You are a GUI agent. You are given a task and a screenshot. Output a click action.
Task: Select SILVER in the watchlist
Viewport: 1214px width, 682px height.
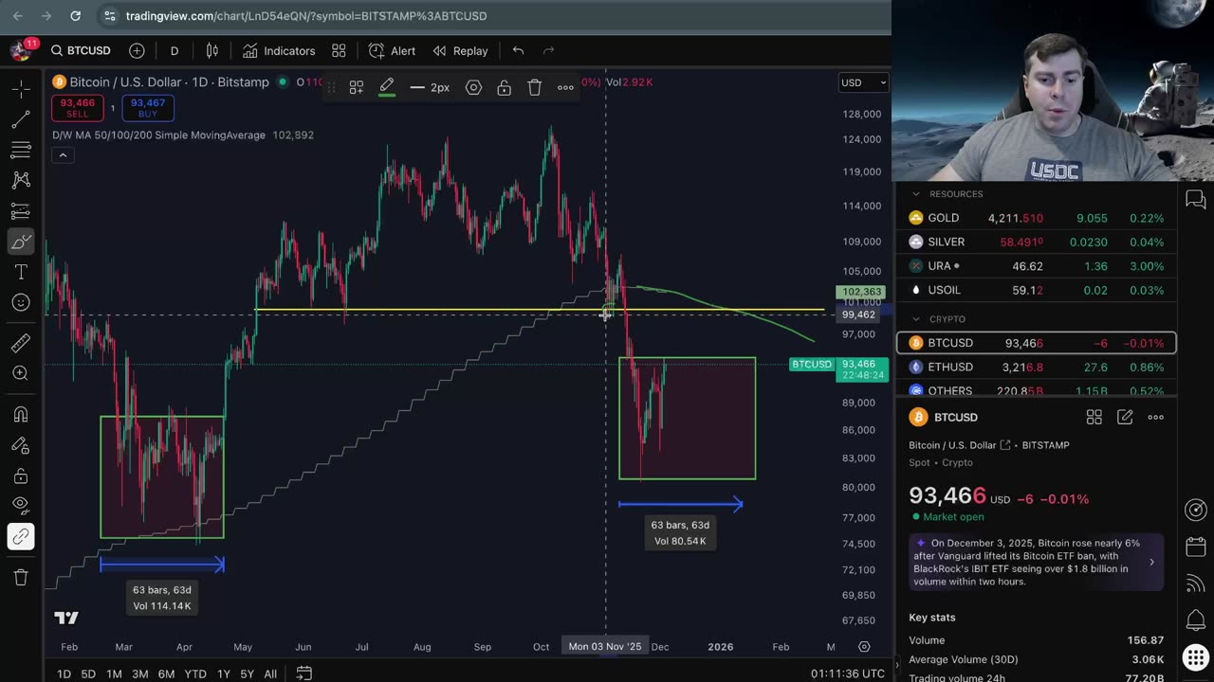click(x=1037, y=242)
